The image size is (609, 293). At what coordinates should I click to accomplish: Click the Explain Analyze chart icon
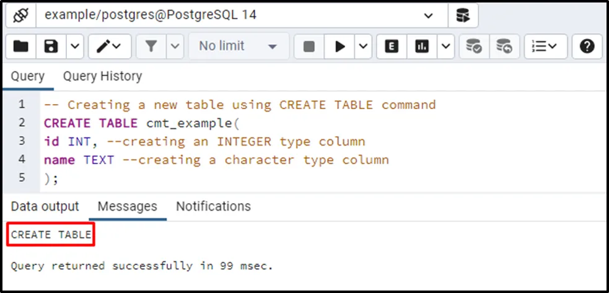(422, 46)
